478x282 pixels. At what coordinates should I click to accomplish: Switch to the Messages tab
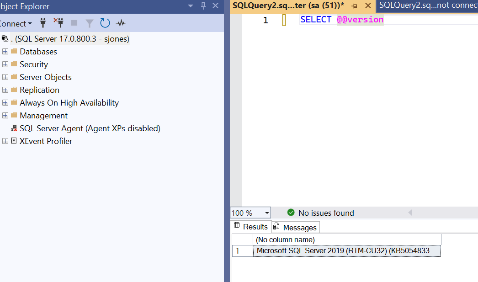(x=295, y=227)
